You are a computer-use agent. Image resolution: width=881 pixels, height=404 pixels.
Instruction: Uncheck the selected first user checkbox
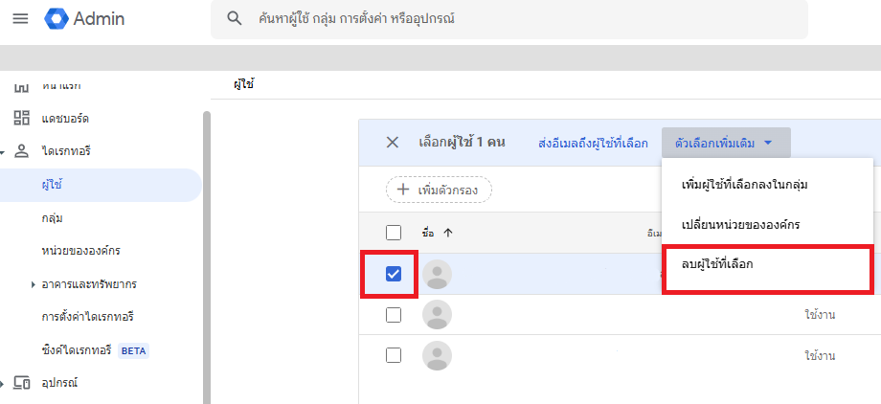pyautogui.click(x=393, y=275)
